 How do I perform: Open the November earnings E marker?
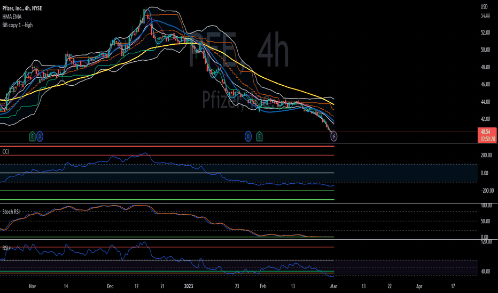click(32, 137)
